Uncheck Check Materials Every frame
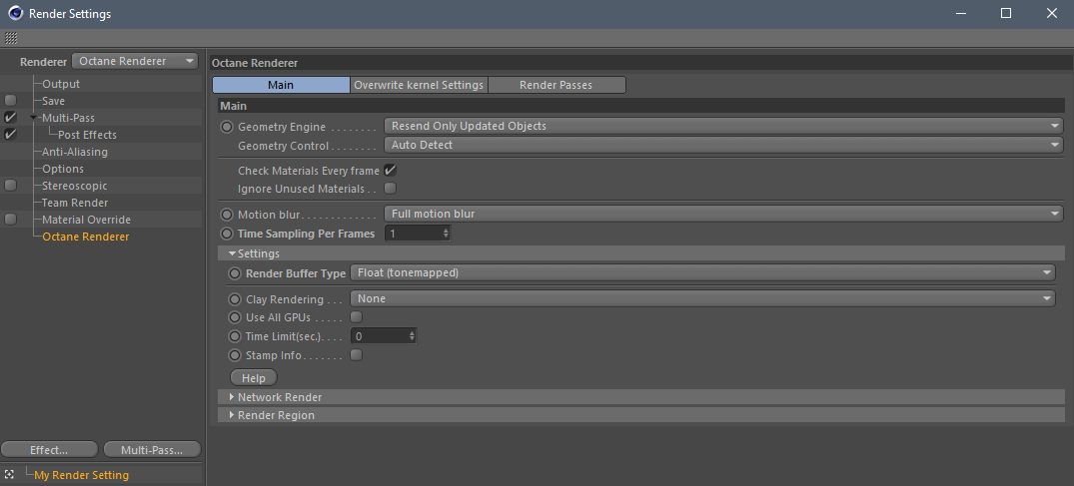This screenshot has height=486, width=1074. (x=391, y=171)
